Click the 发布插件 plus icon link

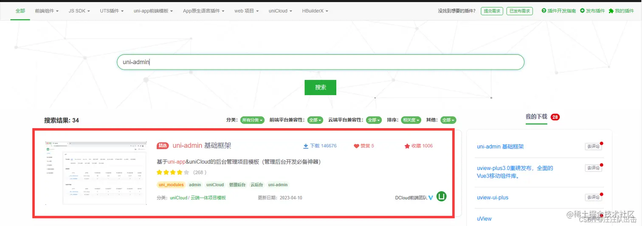coord(592,11)
